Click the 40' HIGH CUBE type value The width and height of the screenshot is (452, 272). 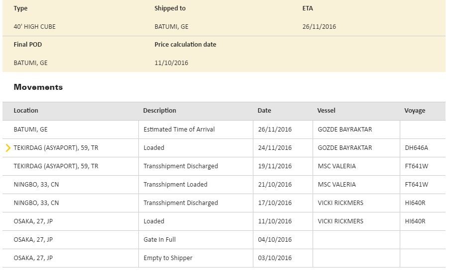tap(35, 27)
